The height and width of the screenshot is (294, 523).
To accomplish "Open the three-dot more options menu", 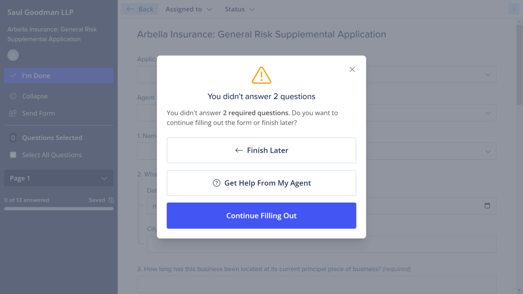I will (x=514, y=9).
